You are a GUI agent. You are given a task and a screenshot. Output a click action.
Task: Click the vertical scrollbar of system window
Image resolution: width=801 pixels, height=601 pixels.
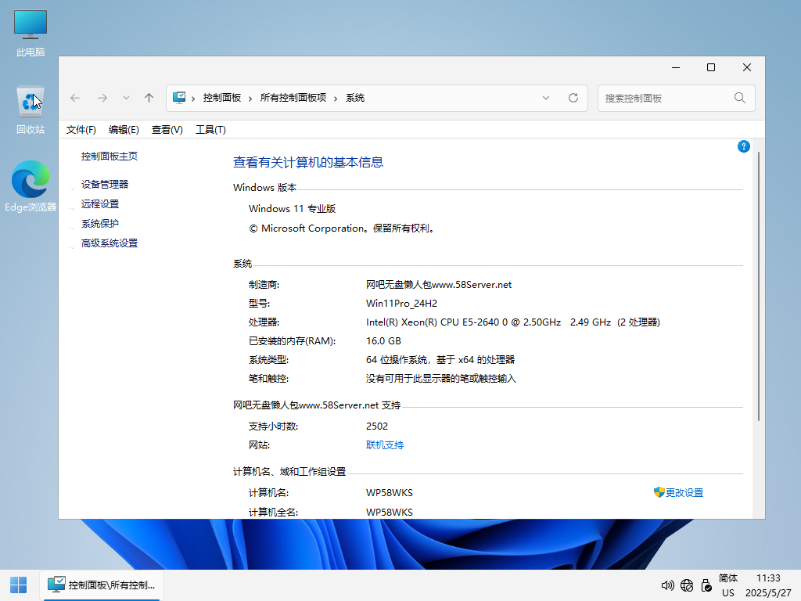pyautogui.click(x=758, y=286)
